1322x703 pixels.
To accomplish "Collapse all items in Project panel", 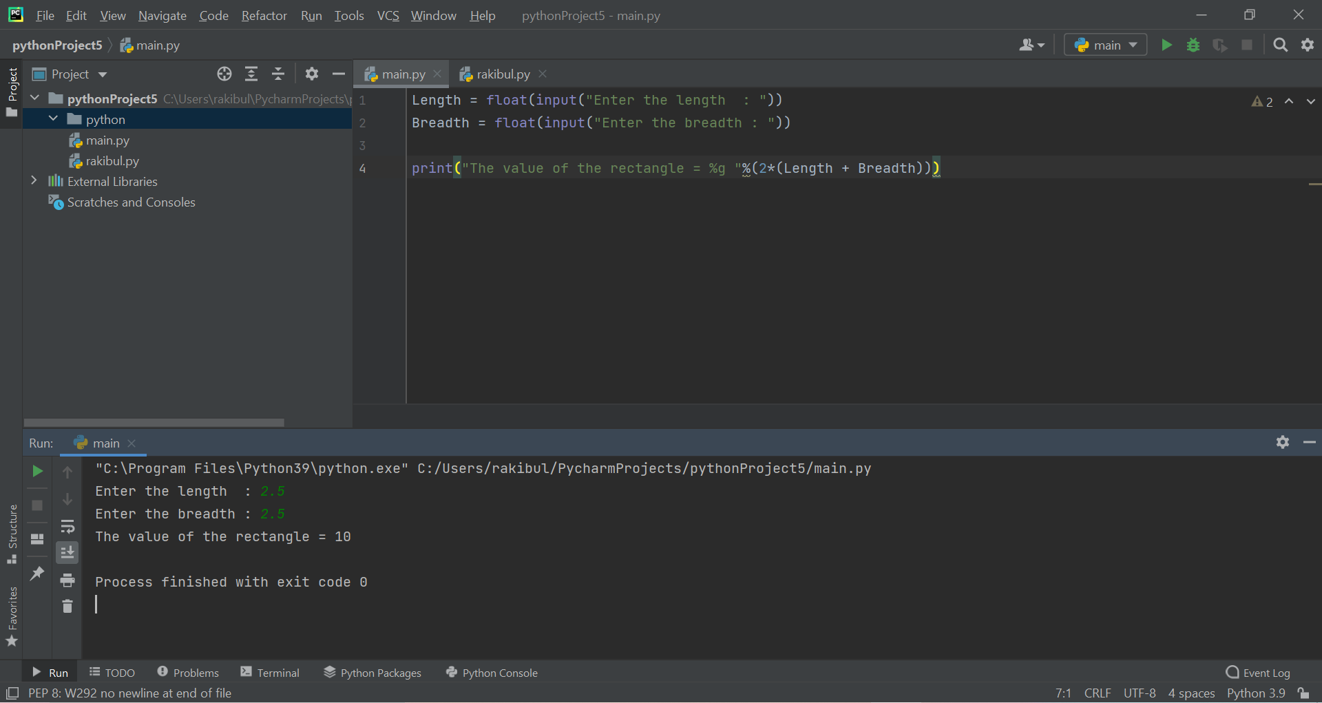I will click(x=278, y=74).
